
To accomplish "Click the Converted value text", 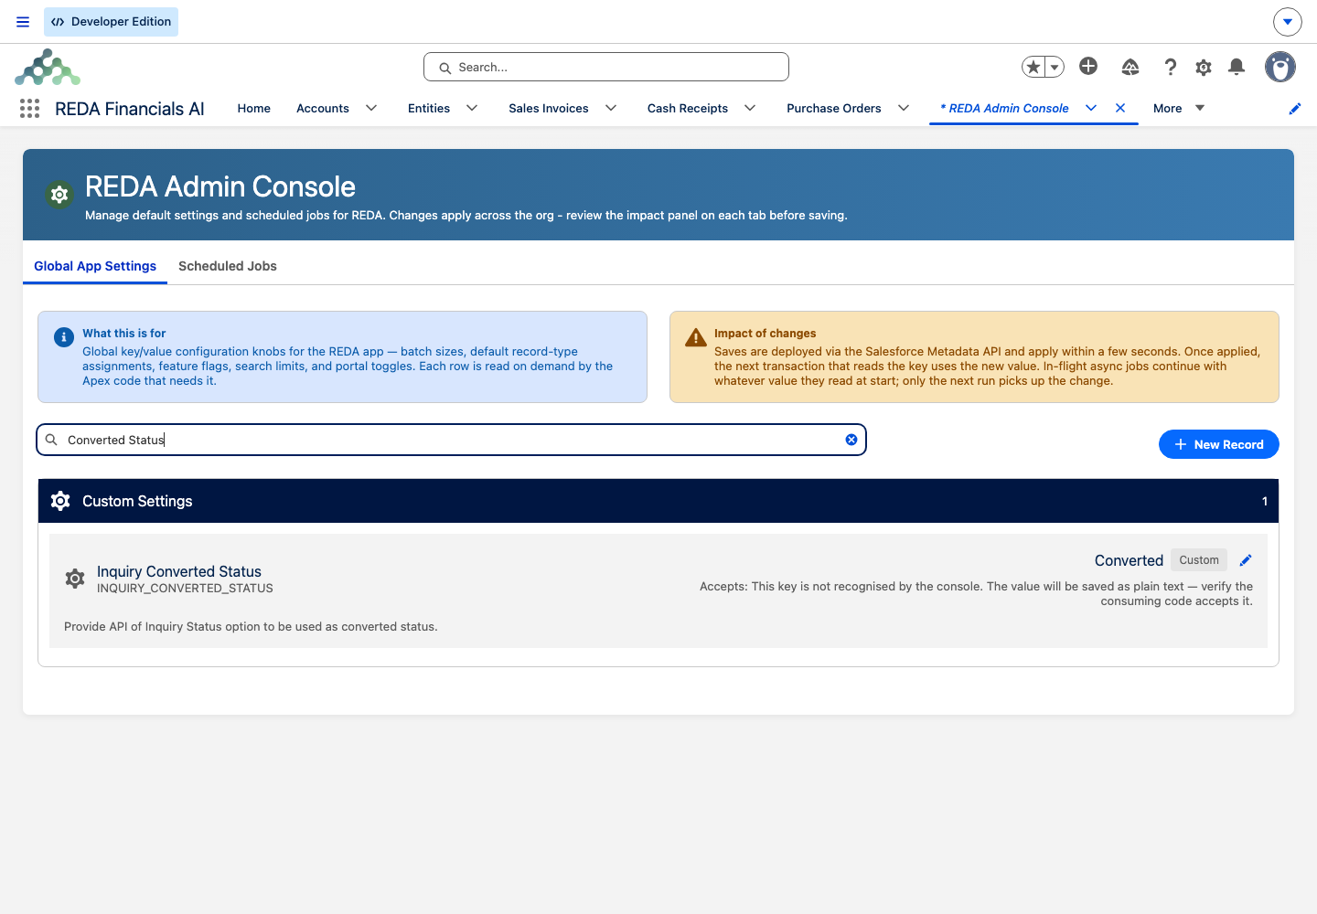I will 1129,560.
